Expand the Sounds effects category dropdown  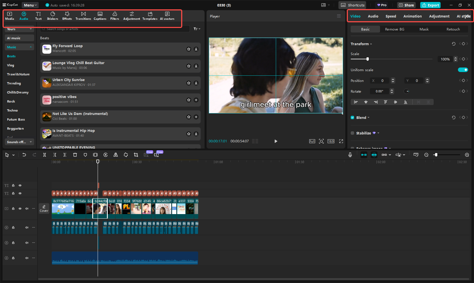pyautogui.click(x=19, y=142)
